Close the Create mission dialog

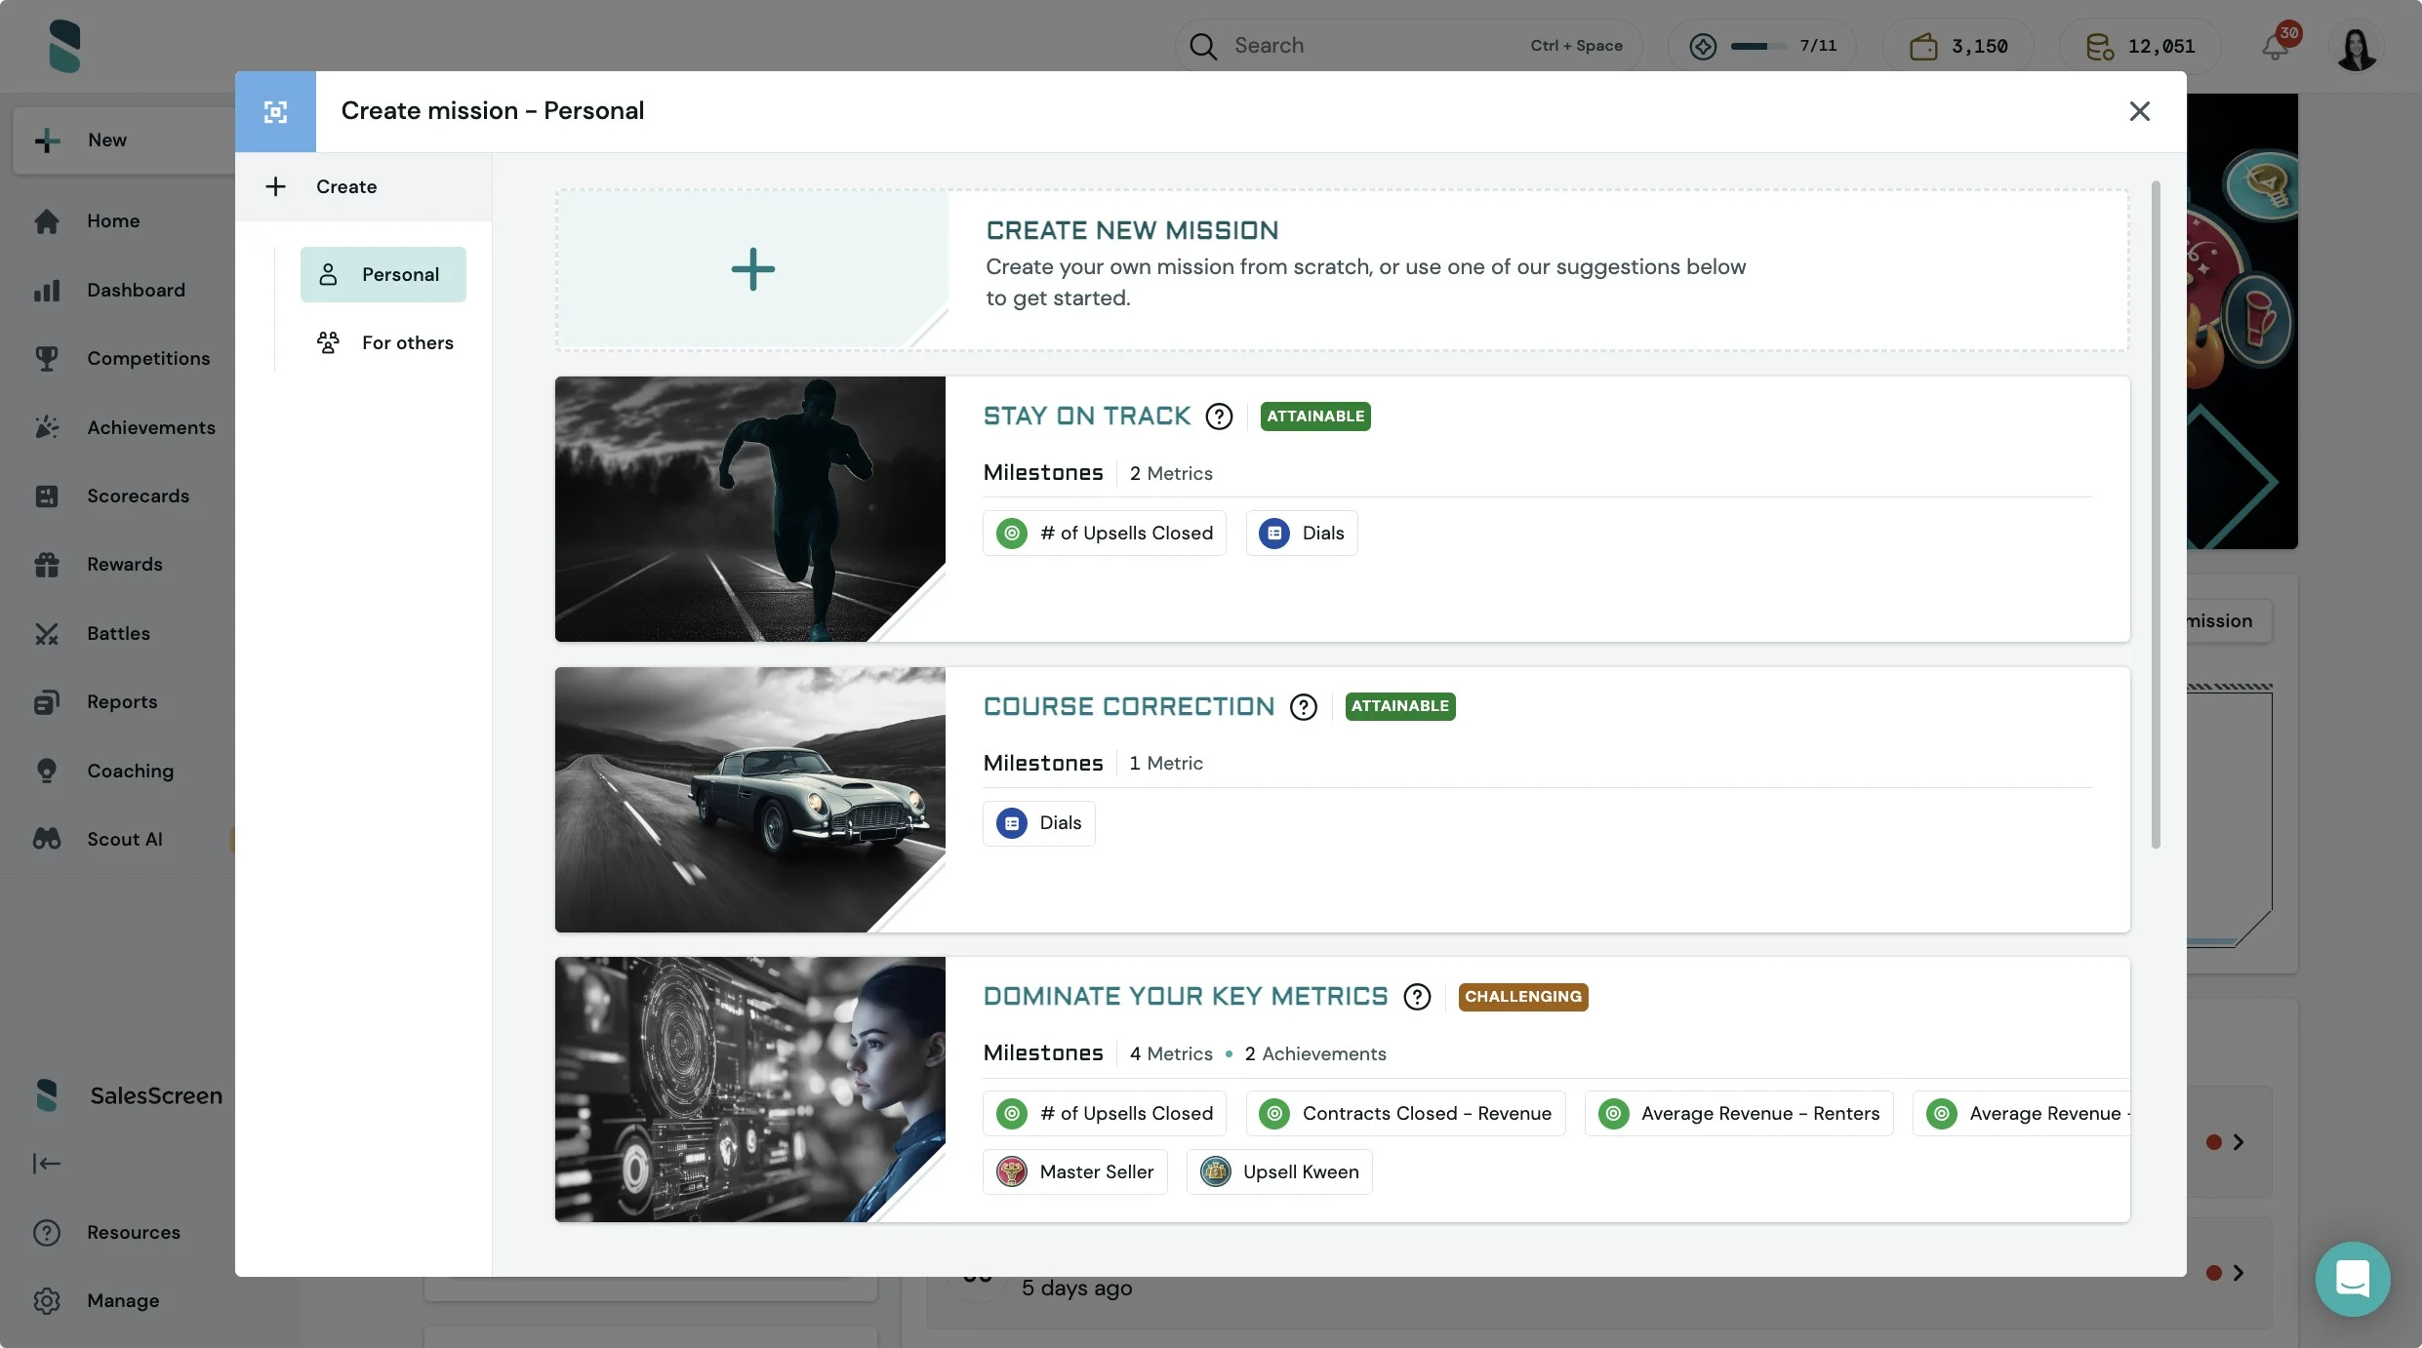coord(2140,111)
